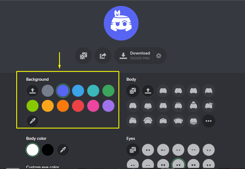Upload a custom background image
245x169 pixels.
coord(33,90)
